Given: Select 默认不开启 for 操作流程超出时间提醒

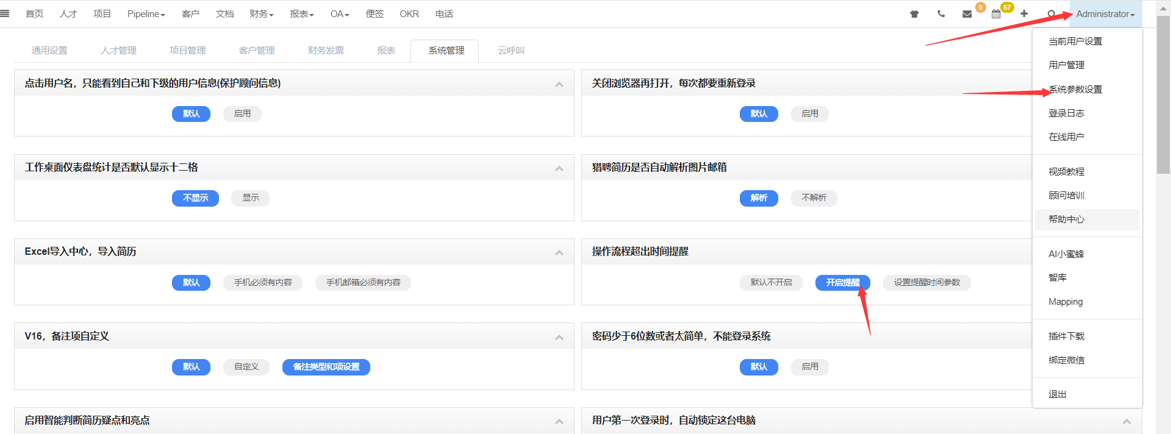Looking at the screenshot, I should coord(771,283).
